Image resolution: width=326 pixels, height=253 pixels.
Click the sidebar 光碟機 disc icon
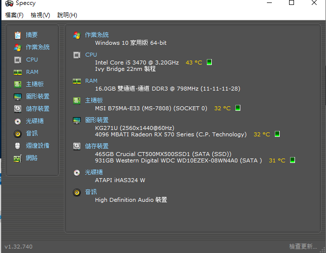click(18, 122)
